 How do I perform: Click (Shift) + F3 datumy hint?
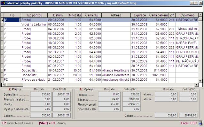(52, 123)
